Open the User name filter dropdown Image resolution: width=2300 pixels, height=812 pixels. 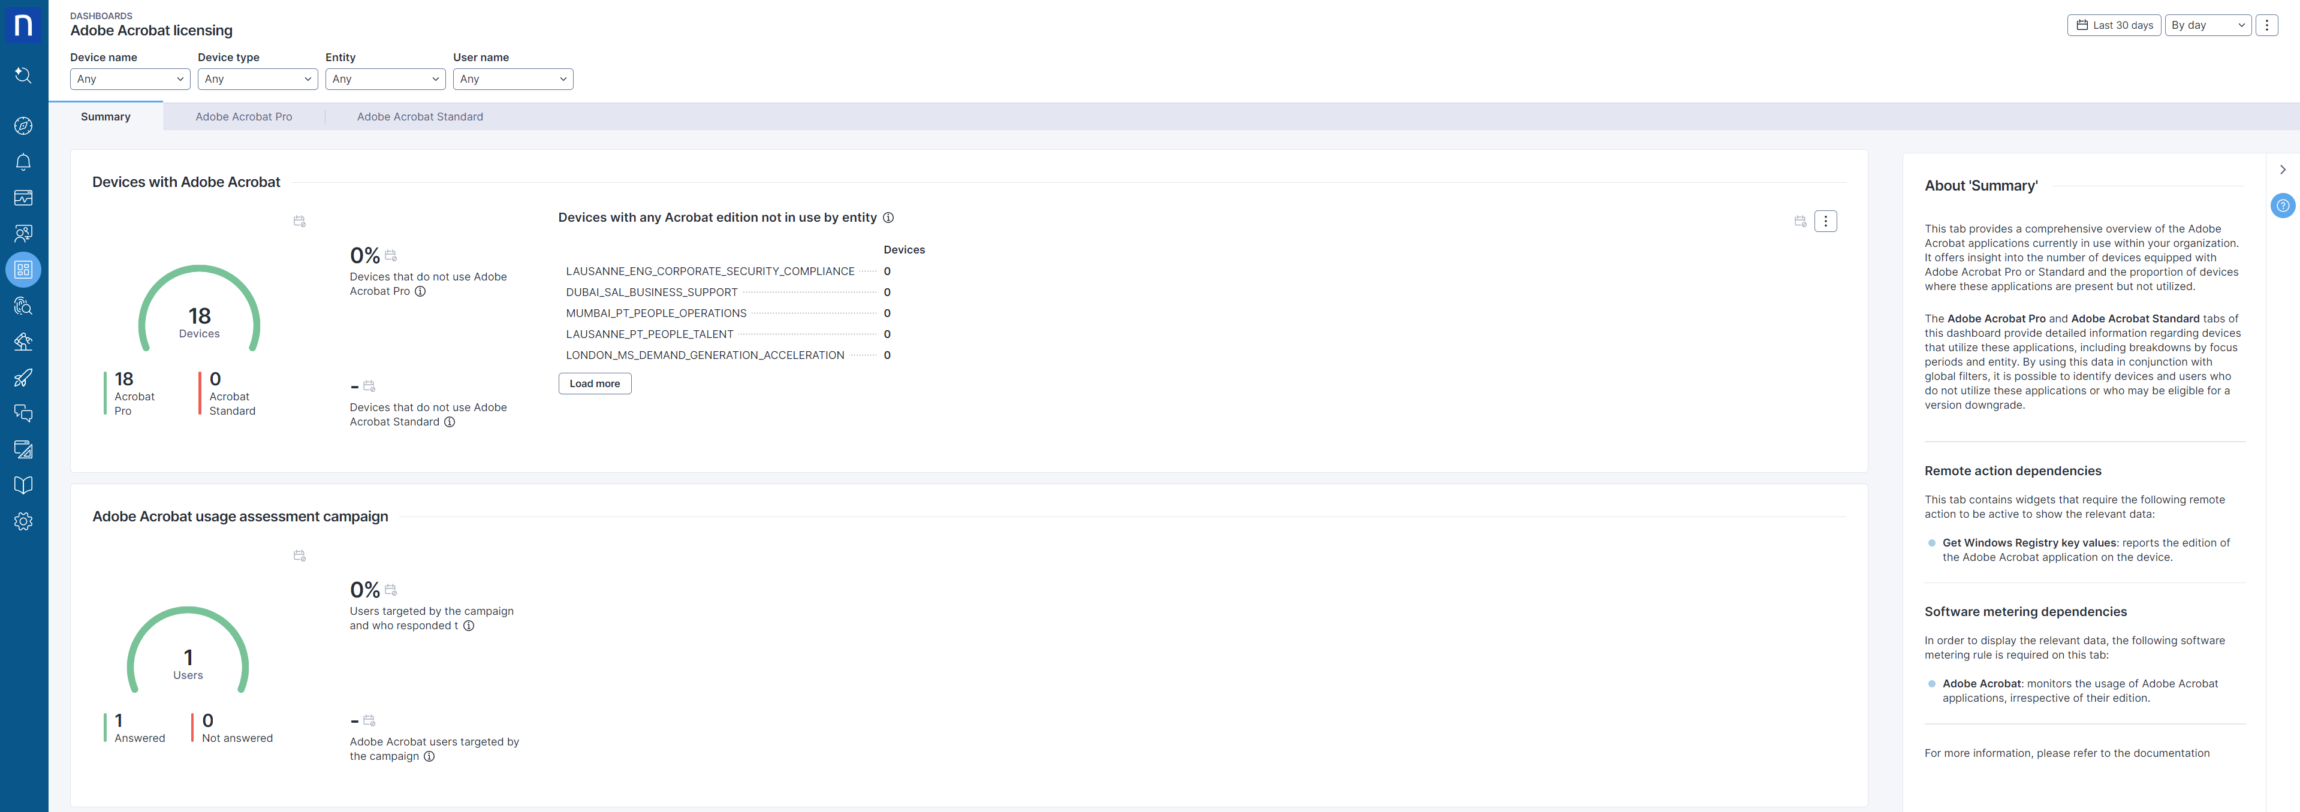[x=513, y=80]
